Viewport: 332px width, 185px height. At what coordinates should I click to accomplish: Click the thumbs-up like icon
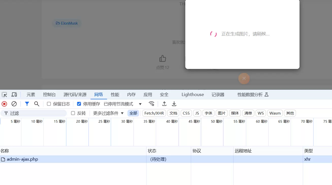(163, 59)
